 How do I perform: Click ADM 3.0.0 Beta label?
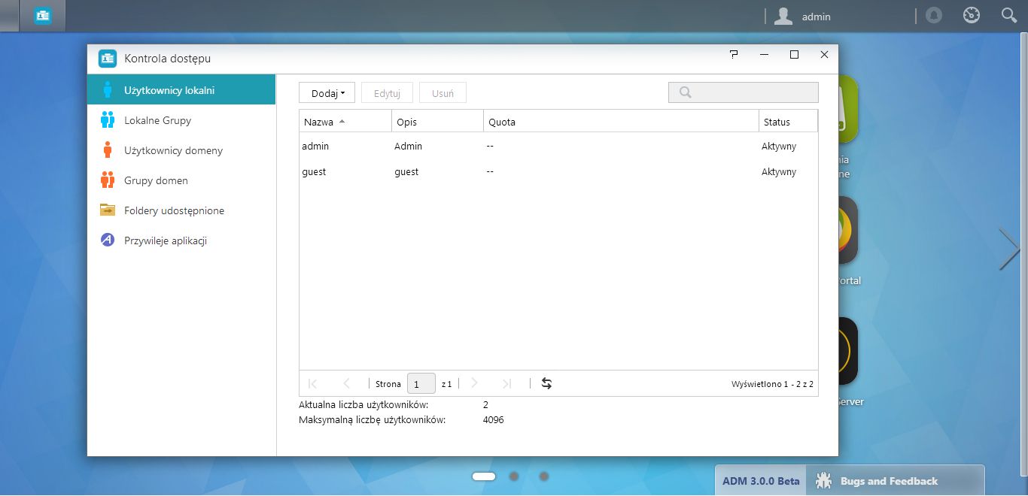point(761,481)
